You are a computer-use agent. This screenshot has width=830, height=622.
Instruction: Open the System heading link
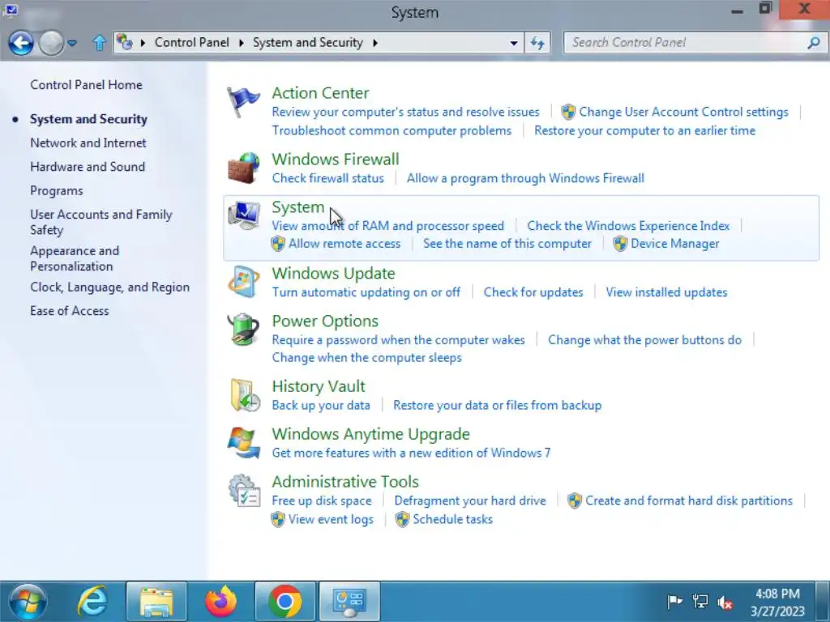pos(298,207)
